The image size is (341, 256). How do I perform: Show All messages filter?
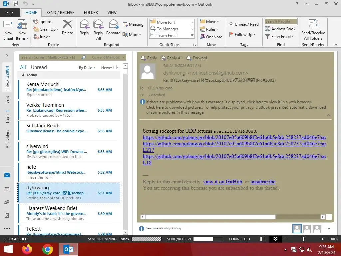[23, 67]
